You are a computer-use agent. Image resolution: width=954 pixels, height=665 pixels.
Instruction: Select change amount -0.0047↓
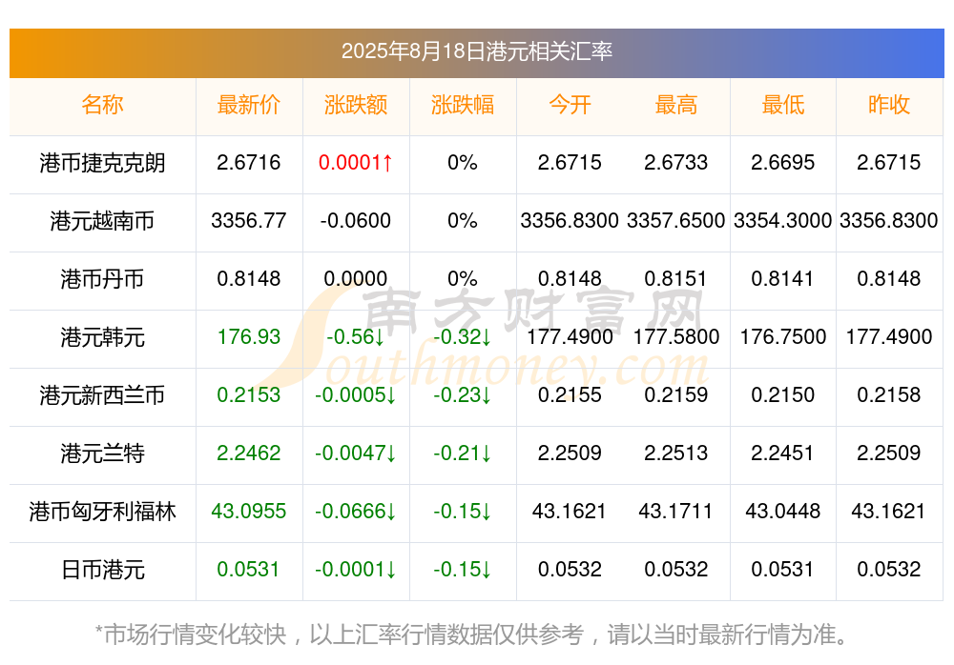point(356,453)
